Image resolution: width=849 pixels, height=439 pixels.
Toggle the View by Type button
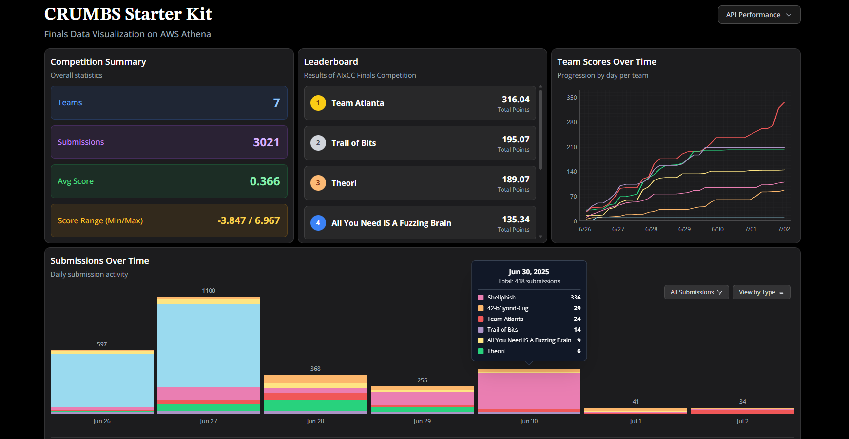pyautogui.click(x=761, y=292)
